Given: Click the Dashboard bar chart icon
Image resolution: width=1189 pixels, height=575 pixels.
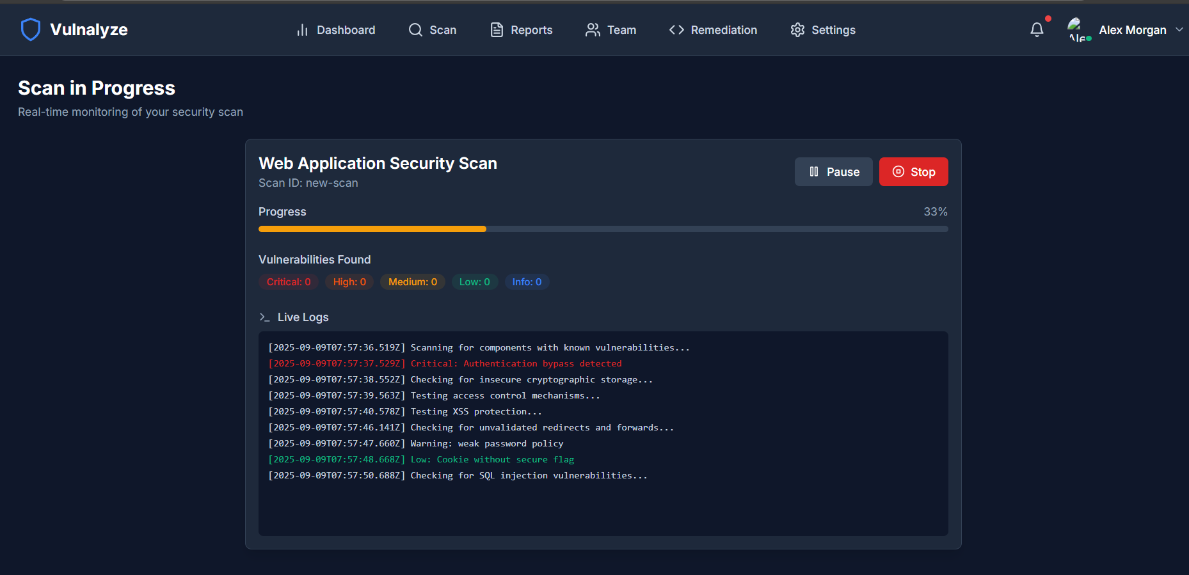Looking at the screenshot, I should click(x=302, y=30).
